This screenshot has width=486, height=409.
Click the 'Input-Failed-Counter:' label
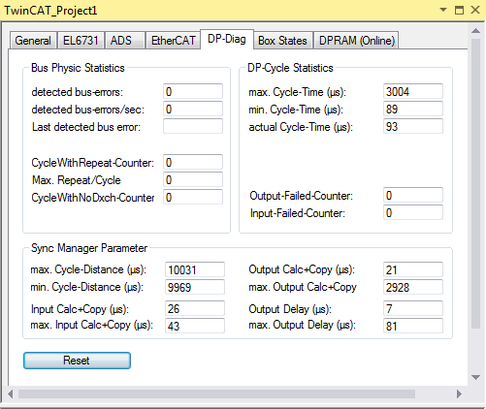pos(298,213)
